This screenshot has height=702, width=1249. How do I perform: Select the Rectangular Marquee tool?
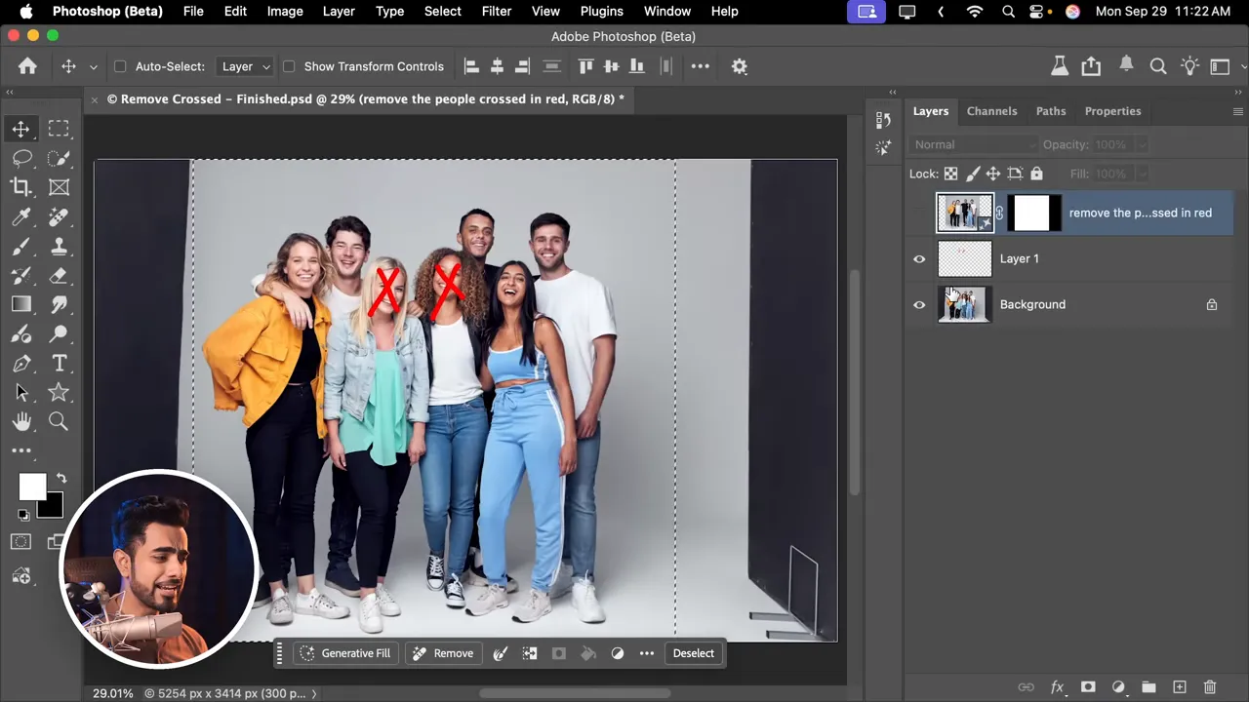pos(59,129)
